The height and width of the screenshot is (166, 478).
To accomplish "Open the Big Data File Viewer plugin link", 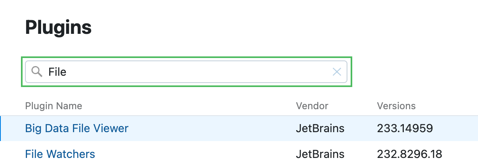I will click(x=77, y=129).
